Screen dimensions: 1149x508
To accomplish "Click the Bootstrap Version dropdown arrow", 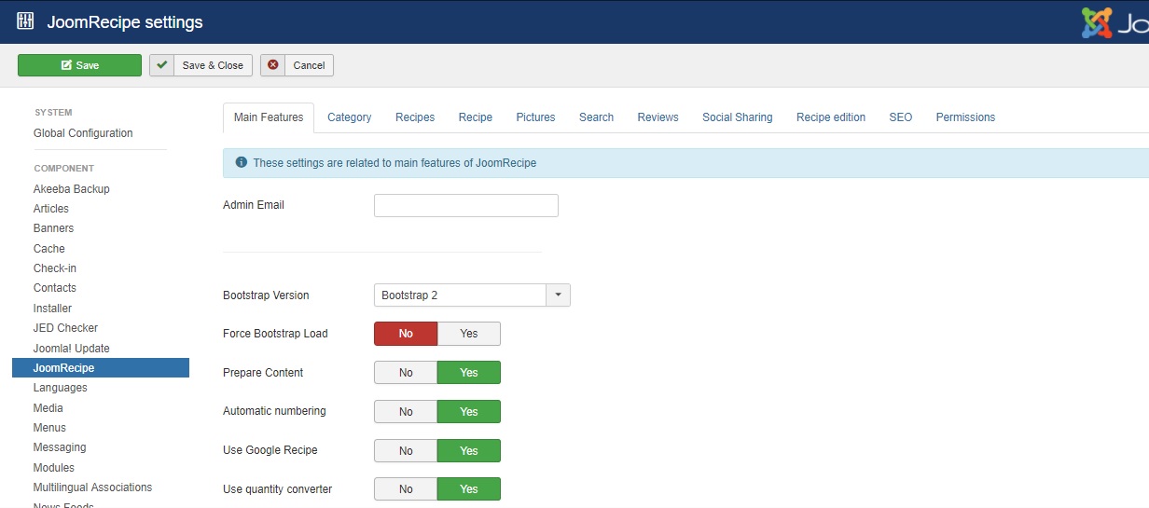I will click(558, 295).
